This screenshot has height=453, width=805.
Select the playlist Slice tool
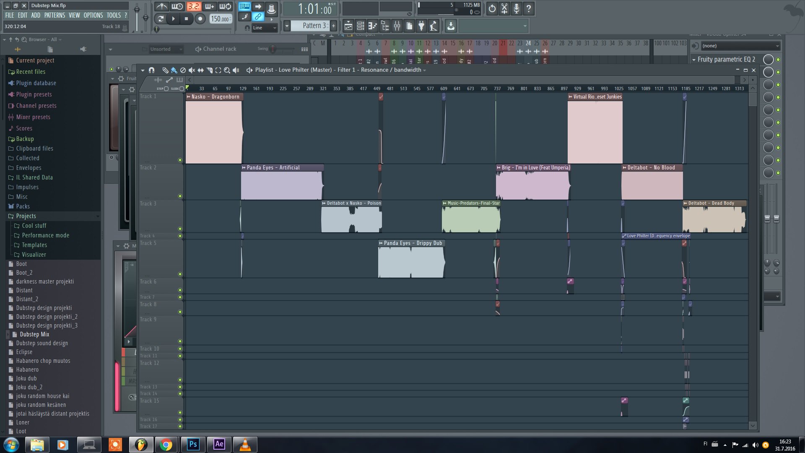click(x=209, y=70)
